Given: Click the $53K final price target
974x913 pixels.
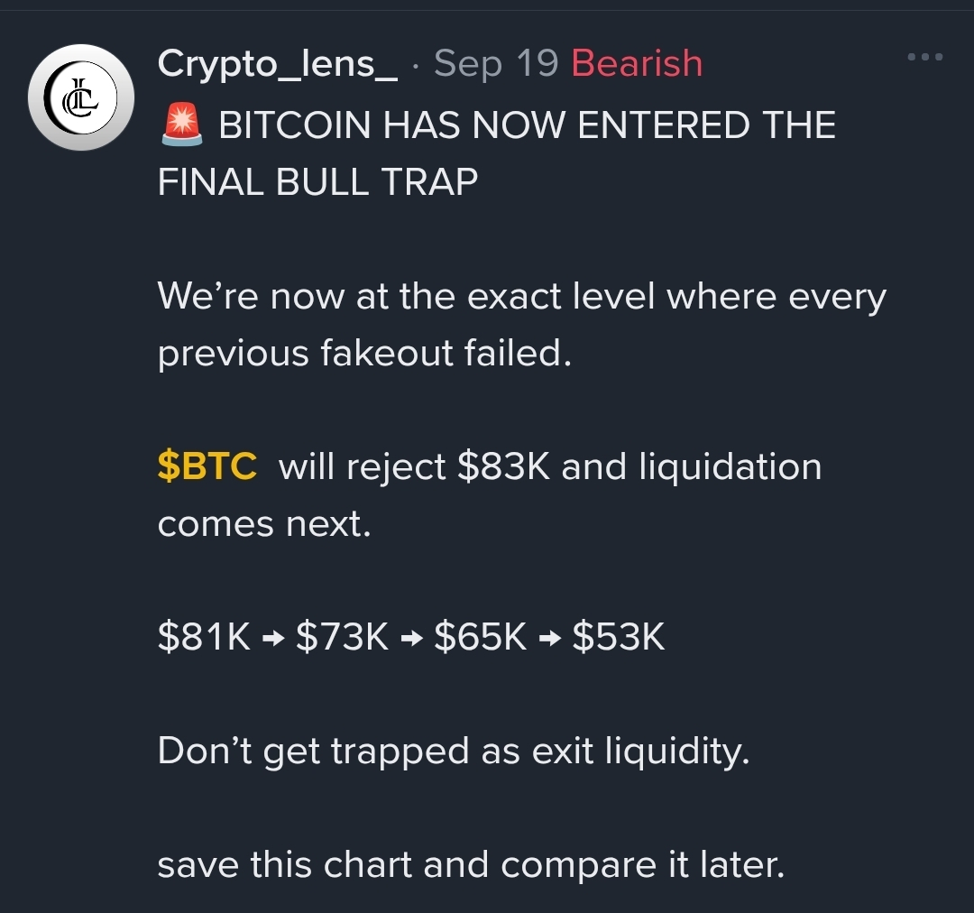Looking at the screenshot, I should 619,636.
